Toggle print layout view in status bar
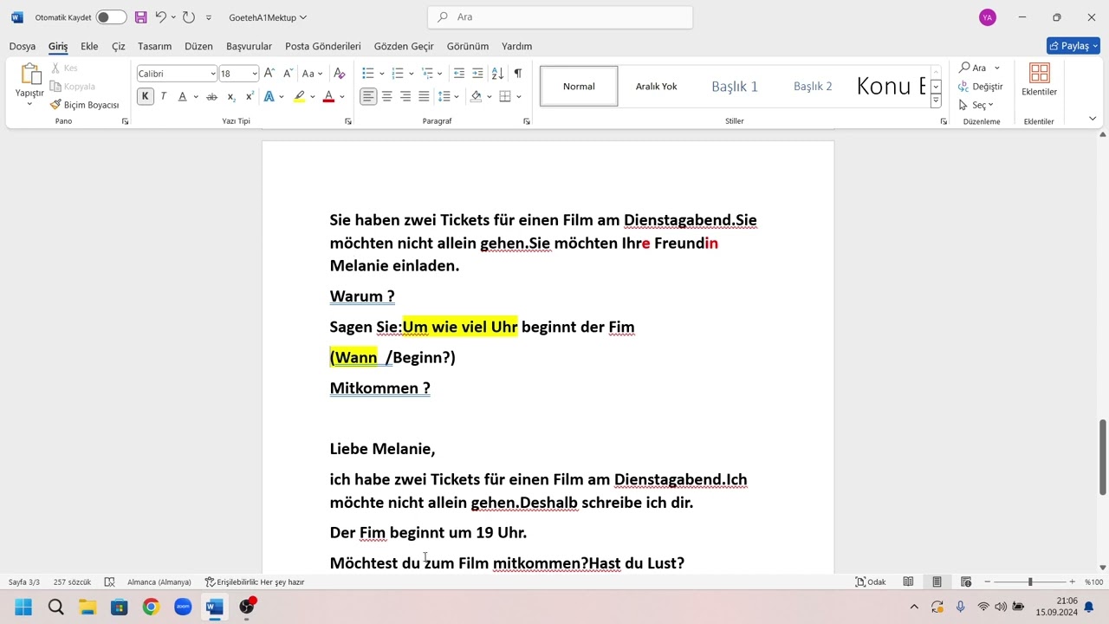This screenshot has height=624, width=1109. tap(937, 582)
